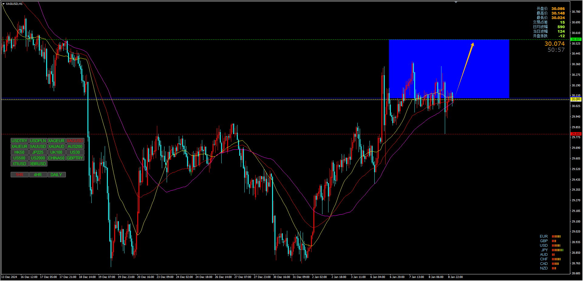Load the XAGEUR symbol button
The image size is (583, 281).
[56, 141]
